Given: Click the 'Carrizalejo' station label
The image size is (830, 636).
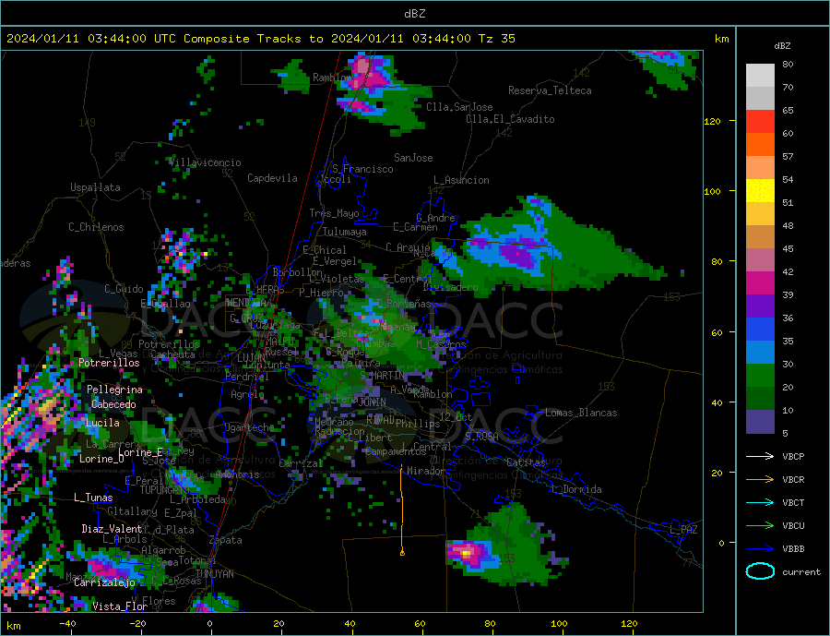Looking at the screenshot, I should click(x=105, y=582).
